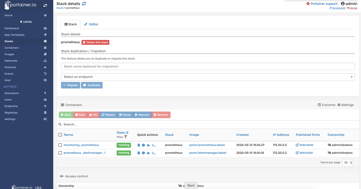The height and width of the screenshot is (189, 361).
Task: Change Items per page selector
Action: (347, 163)
